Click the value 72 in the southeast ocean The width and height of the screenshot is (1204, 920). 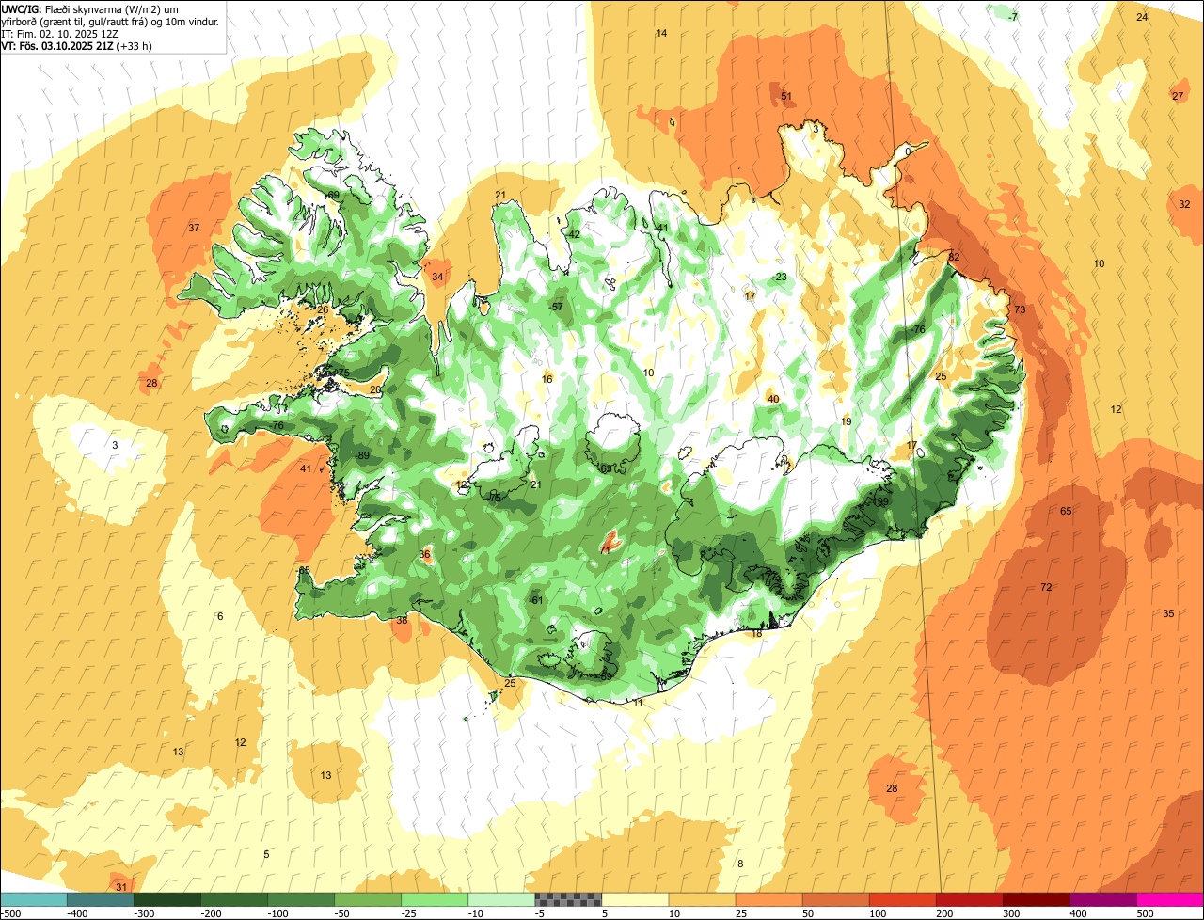coord(1046,587)
